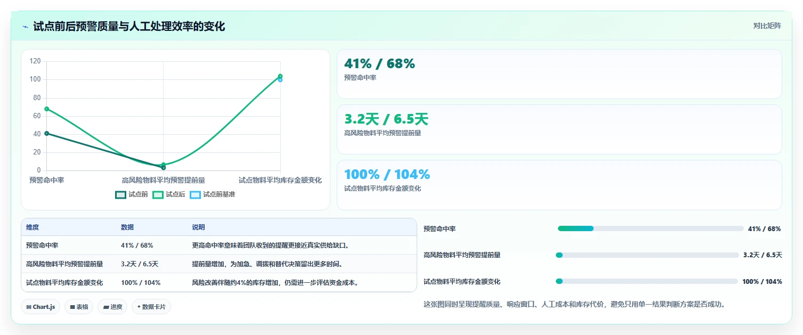The height and width of the screenshot is (335, 803).
Task: Open the 3.2天 / 6.5天 metric card
Action: (x=559, y=129)
